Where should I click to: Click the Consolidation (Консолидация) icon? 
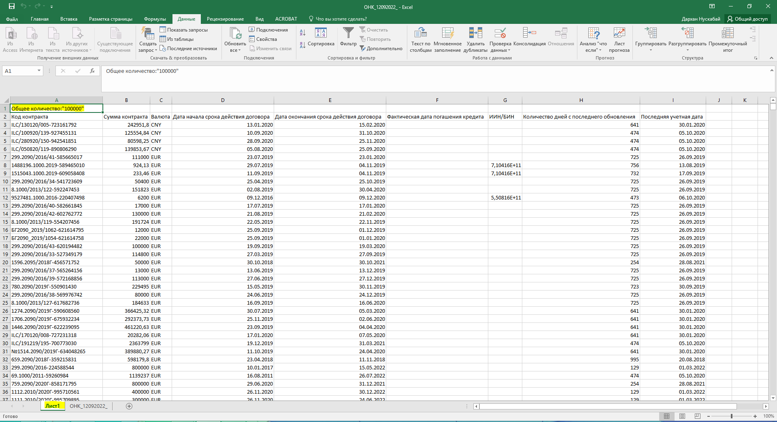529,33
